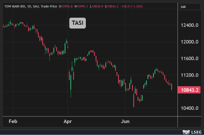
Task: Click the 11200.0 price axis label
Action: (190, 75)
